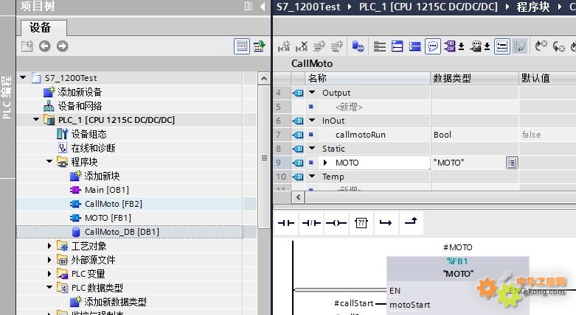Delete network icon in block editor toolbar

[x=302, y=46]
